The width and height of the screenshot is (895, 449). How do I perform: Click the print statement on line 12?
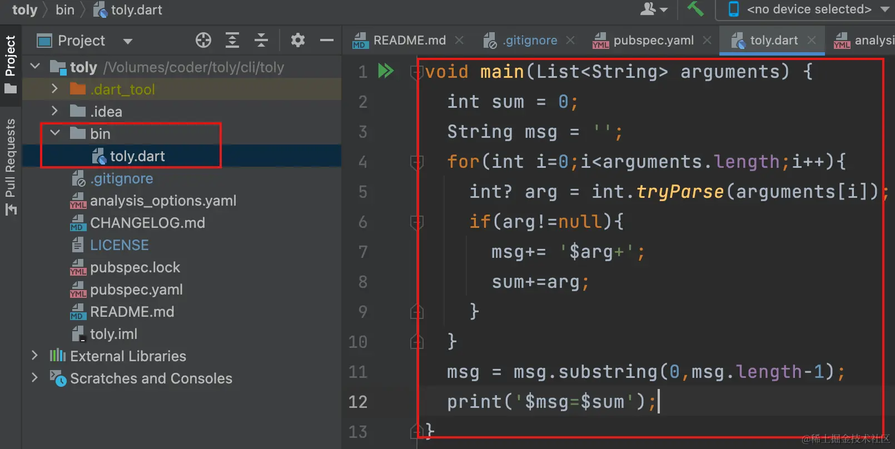coord(552,402)
